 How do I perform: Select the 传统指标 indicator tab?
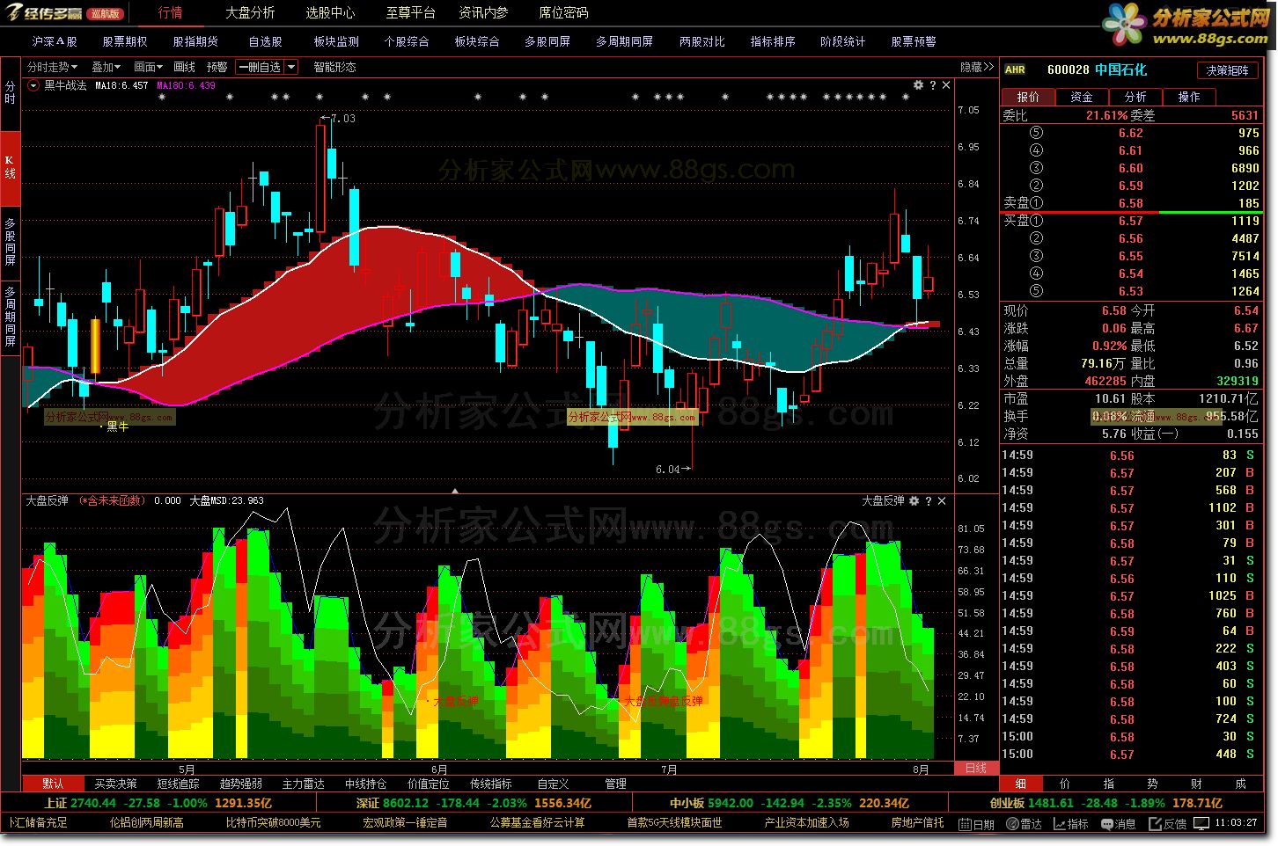491,784
